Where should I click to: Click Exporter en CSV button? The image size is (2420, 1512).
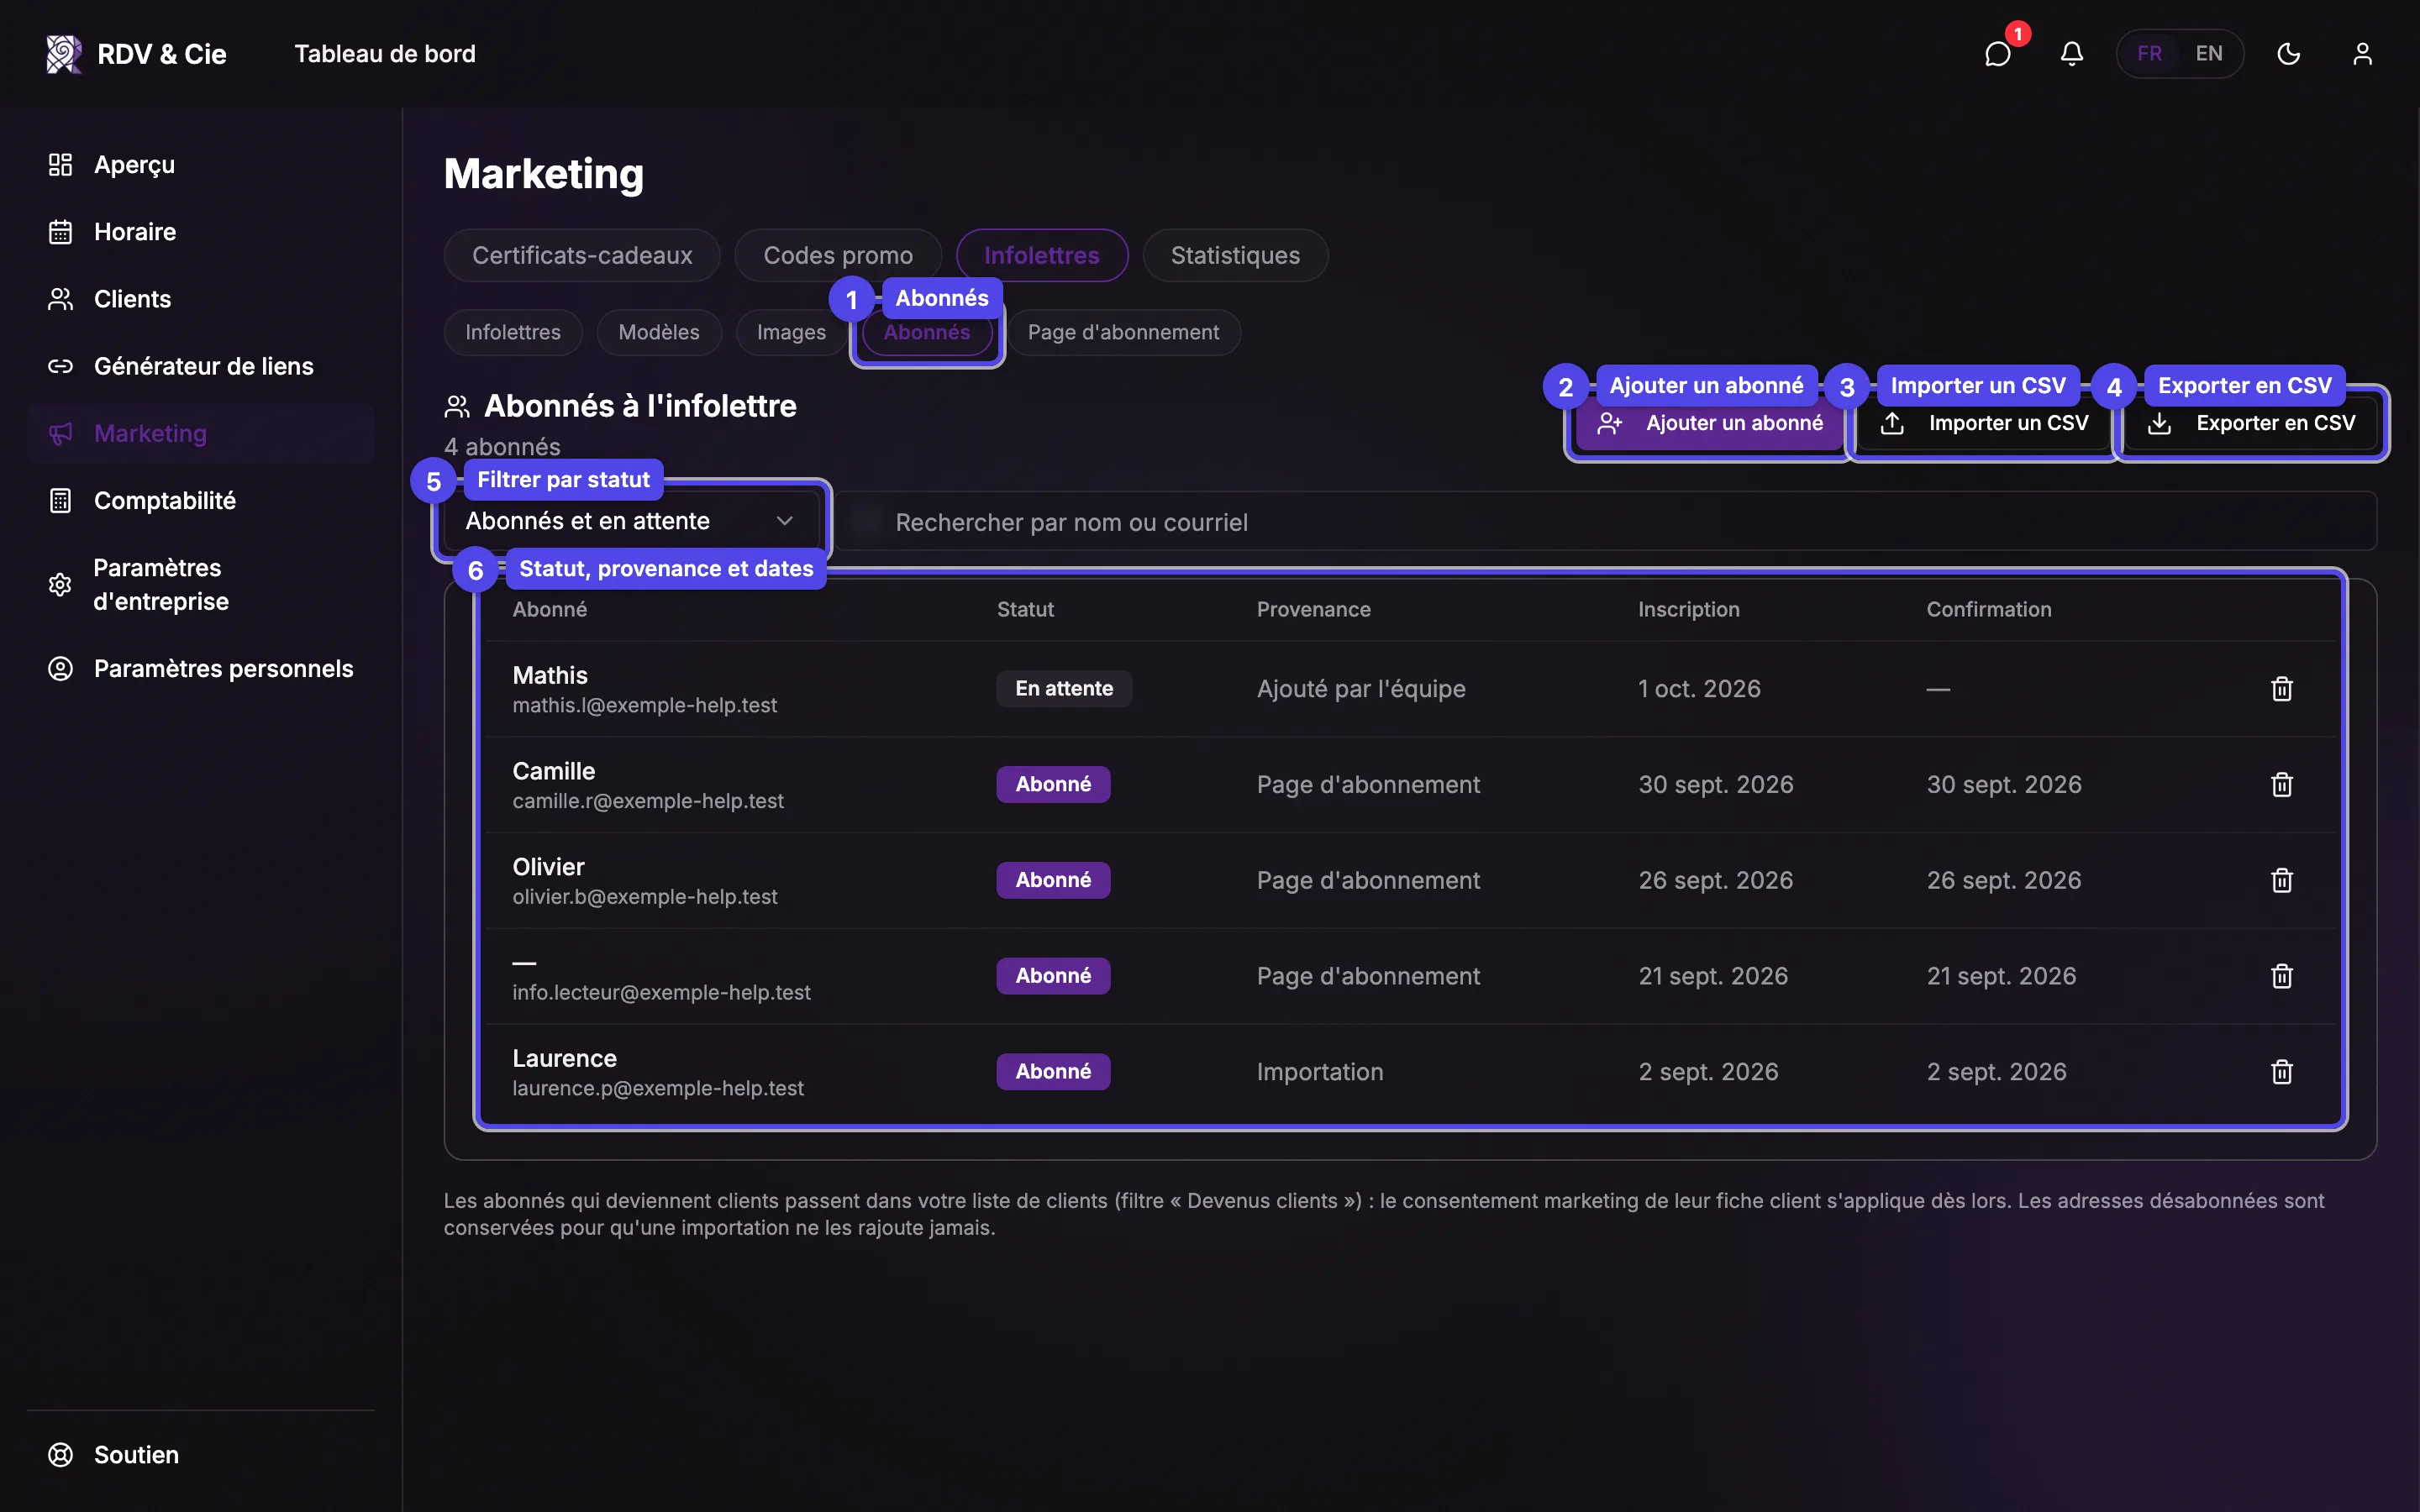2251,423
